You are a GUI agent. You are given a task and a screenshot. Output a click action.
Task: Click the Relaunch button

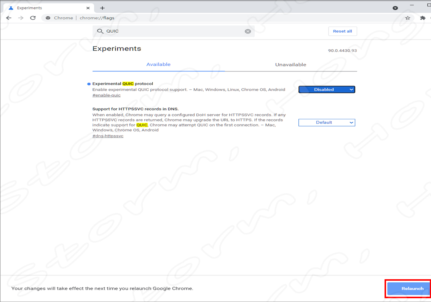click(409, 289)
